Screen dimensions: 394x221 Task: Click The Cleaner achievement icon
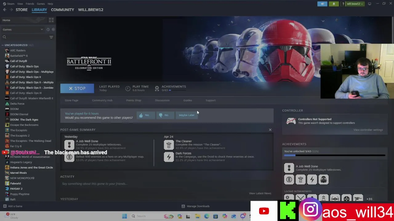pos(169,145)
